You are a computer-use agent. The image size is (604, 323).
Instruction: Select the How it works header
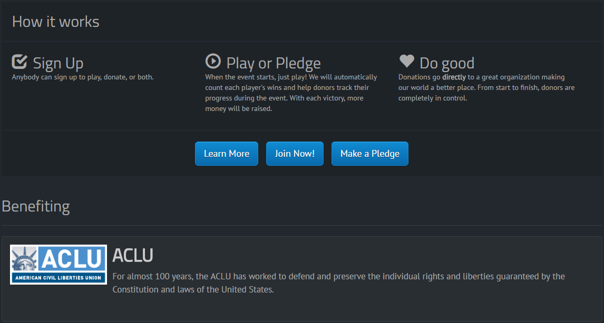point(55,22)
